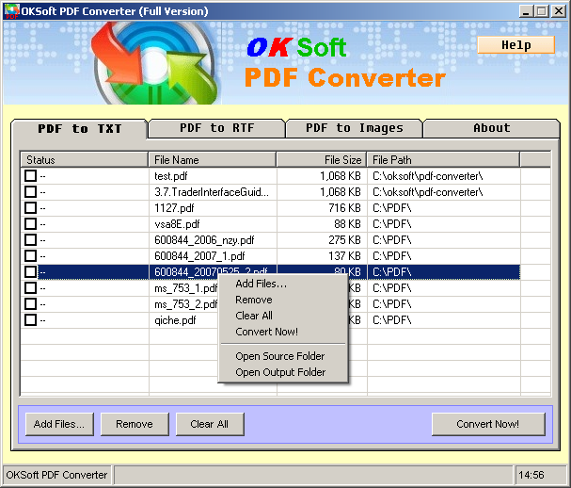Image resolution: width=571 pixels, height=488 pixels.
Task: Toggle the vsa8E.pdf row checkbox
Action: 30,224
